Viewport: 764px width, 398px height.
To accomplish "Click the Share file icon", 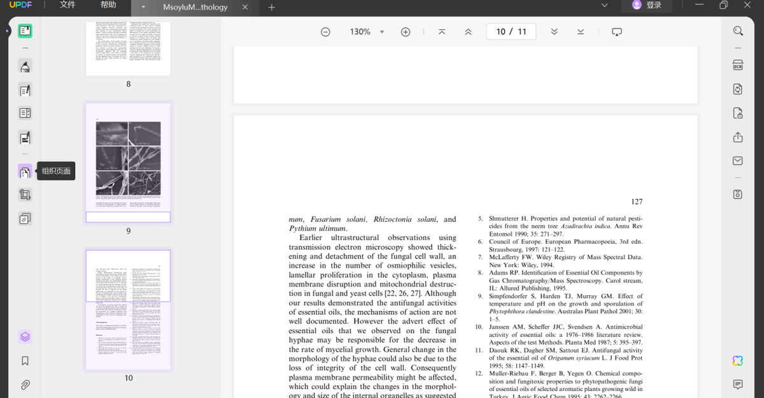I will pos(738,137).
